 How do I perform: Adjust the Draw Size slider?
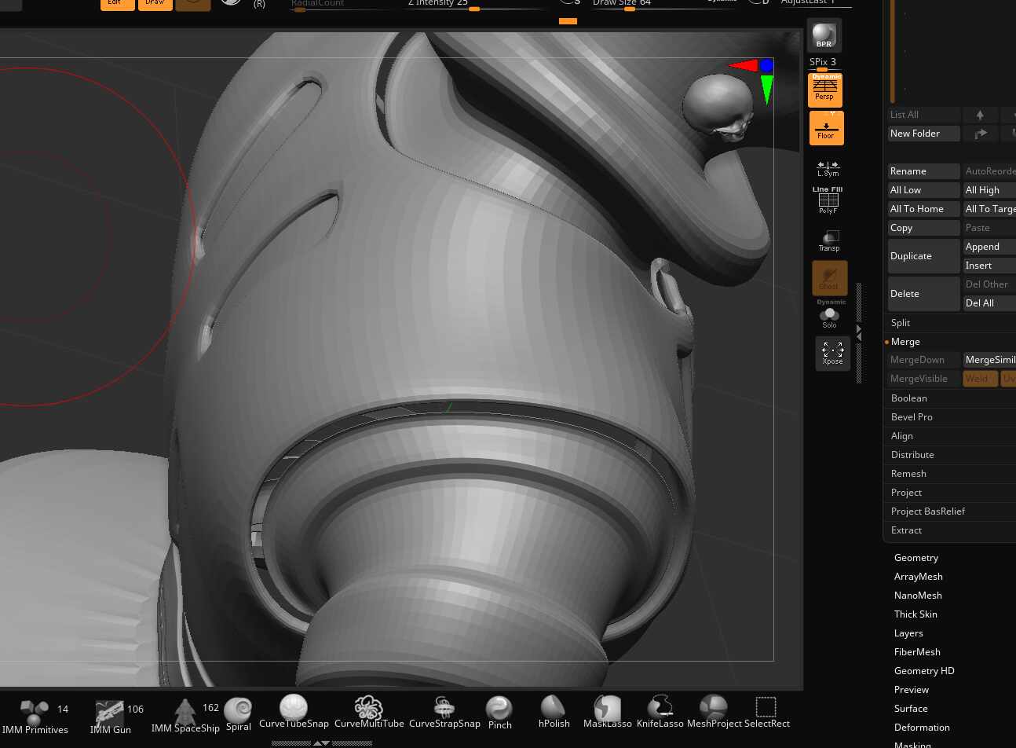[x=628, y=9]
